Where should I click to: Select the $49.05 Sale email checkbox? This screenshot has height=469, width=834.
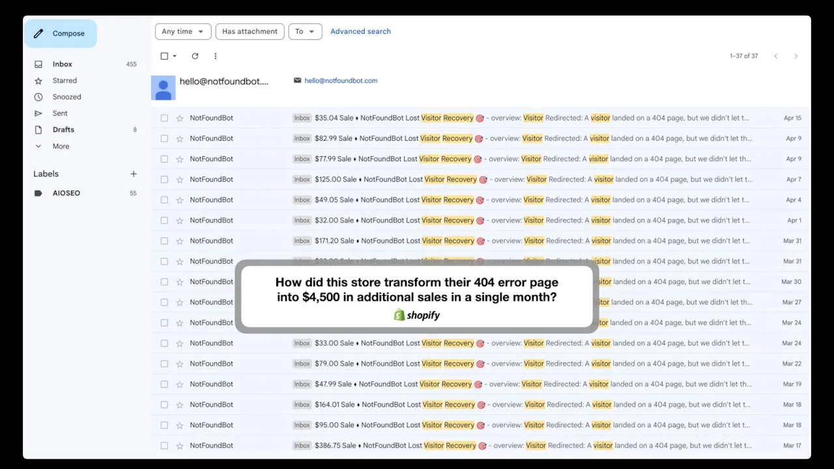point(164,200)
